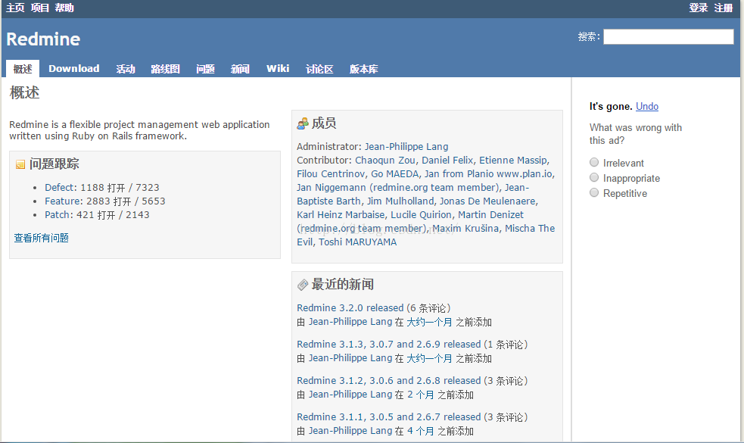Open Maxim Krušina's profile link
This screenshot has width=744, height=443.
pos(465,229)
